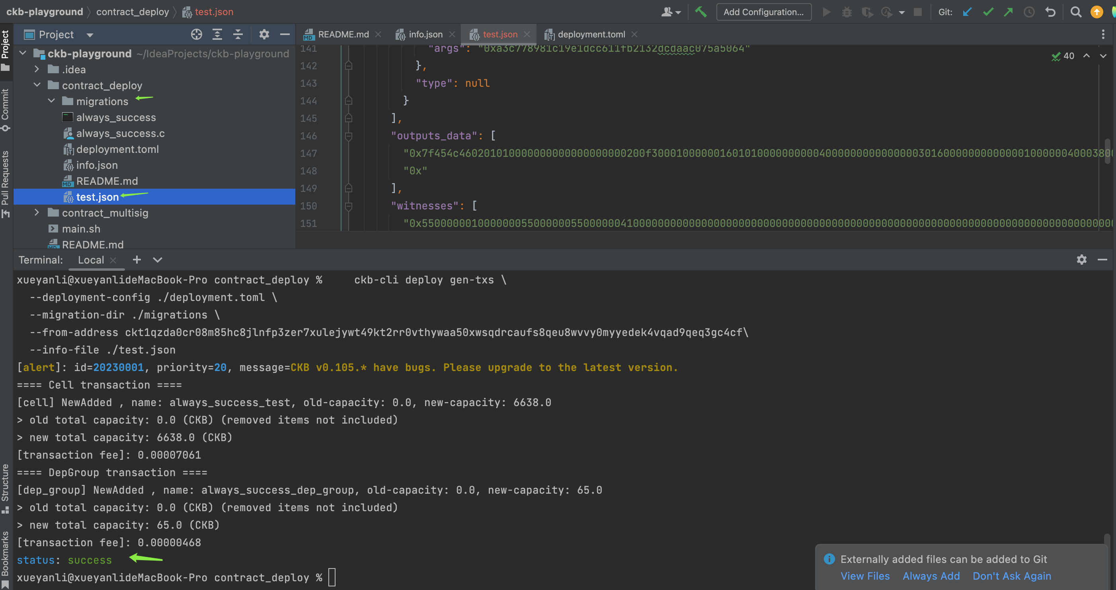This screenshot has width=1116, height=590.
Task: Click the Git update project arrow
Action: coord(967,12)
